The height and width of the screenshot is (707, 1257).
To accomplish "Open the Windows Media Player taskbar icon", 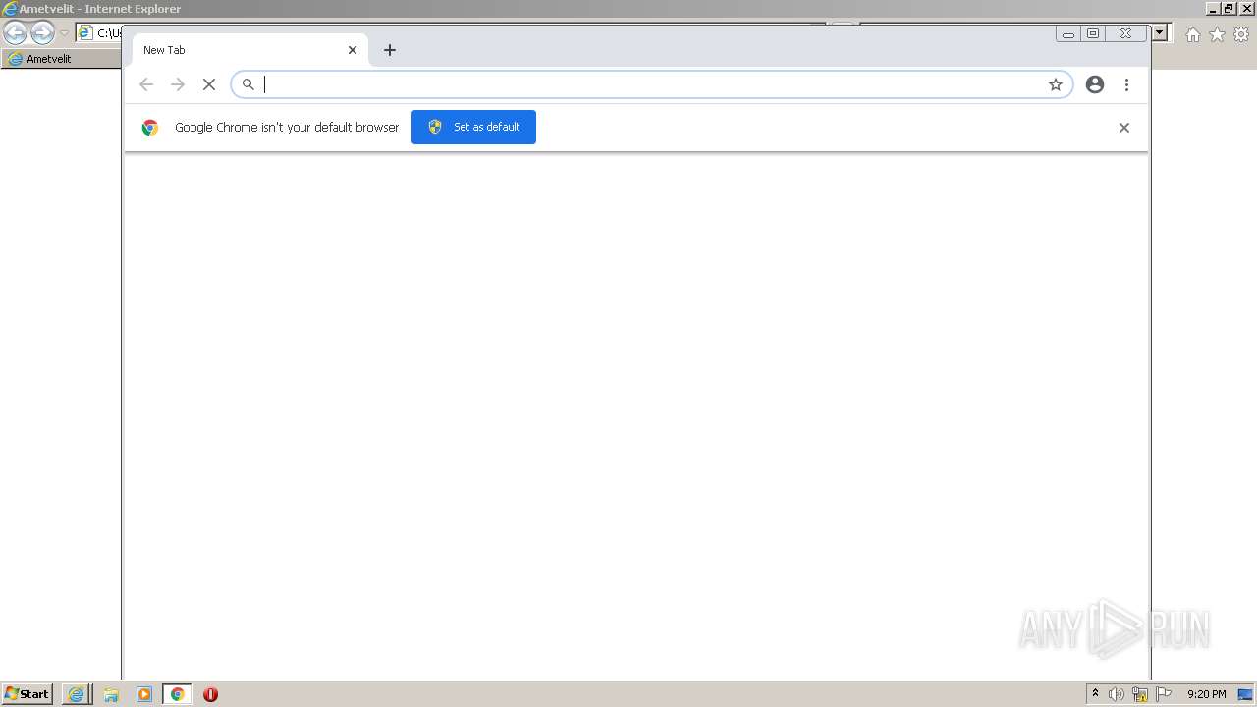I will [144, 694].
